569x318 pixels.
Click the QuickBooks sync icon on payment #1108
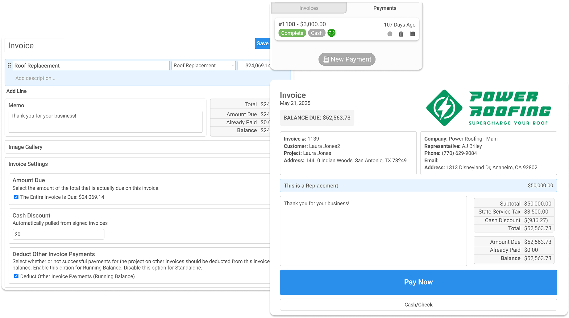[331, 33]
